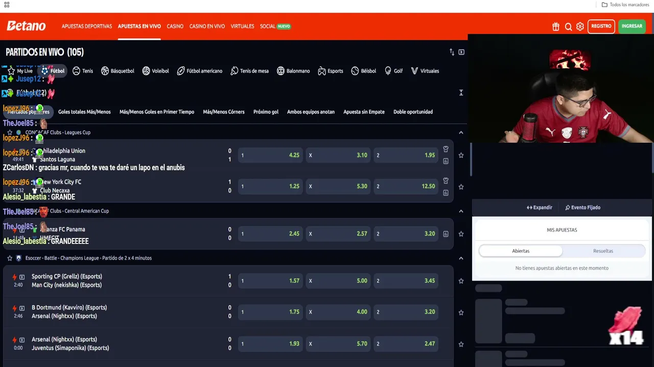
Task: Switch to Goles totales Más/Menos market
Action: click(x=84, y=112)
